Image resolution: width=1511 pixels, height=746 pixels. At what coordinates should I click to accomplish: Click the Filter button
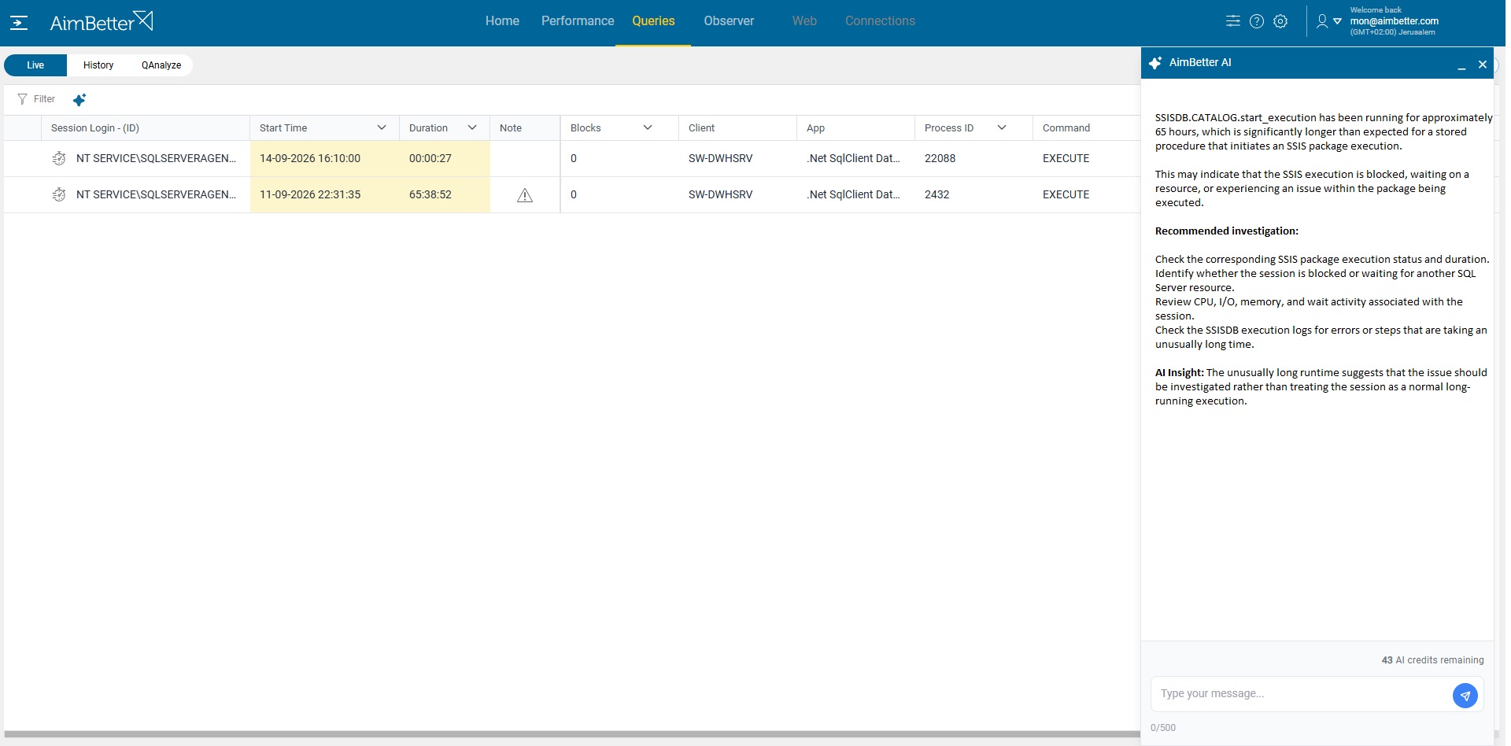pyautogui.click(x=36, y=99)
